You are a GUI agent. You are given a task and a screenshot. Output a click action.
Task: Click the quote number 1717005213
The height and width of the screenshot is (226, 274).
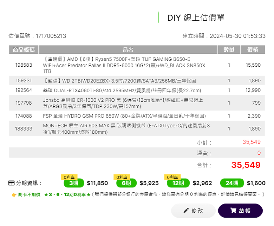tap(51, 36)
